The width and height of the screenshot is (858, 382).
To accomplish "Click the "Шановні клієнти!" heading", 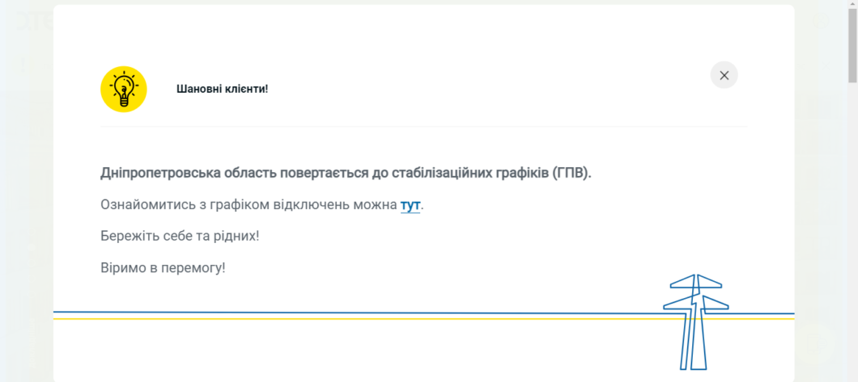I will 222,89.
